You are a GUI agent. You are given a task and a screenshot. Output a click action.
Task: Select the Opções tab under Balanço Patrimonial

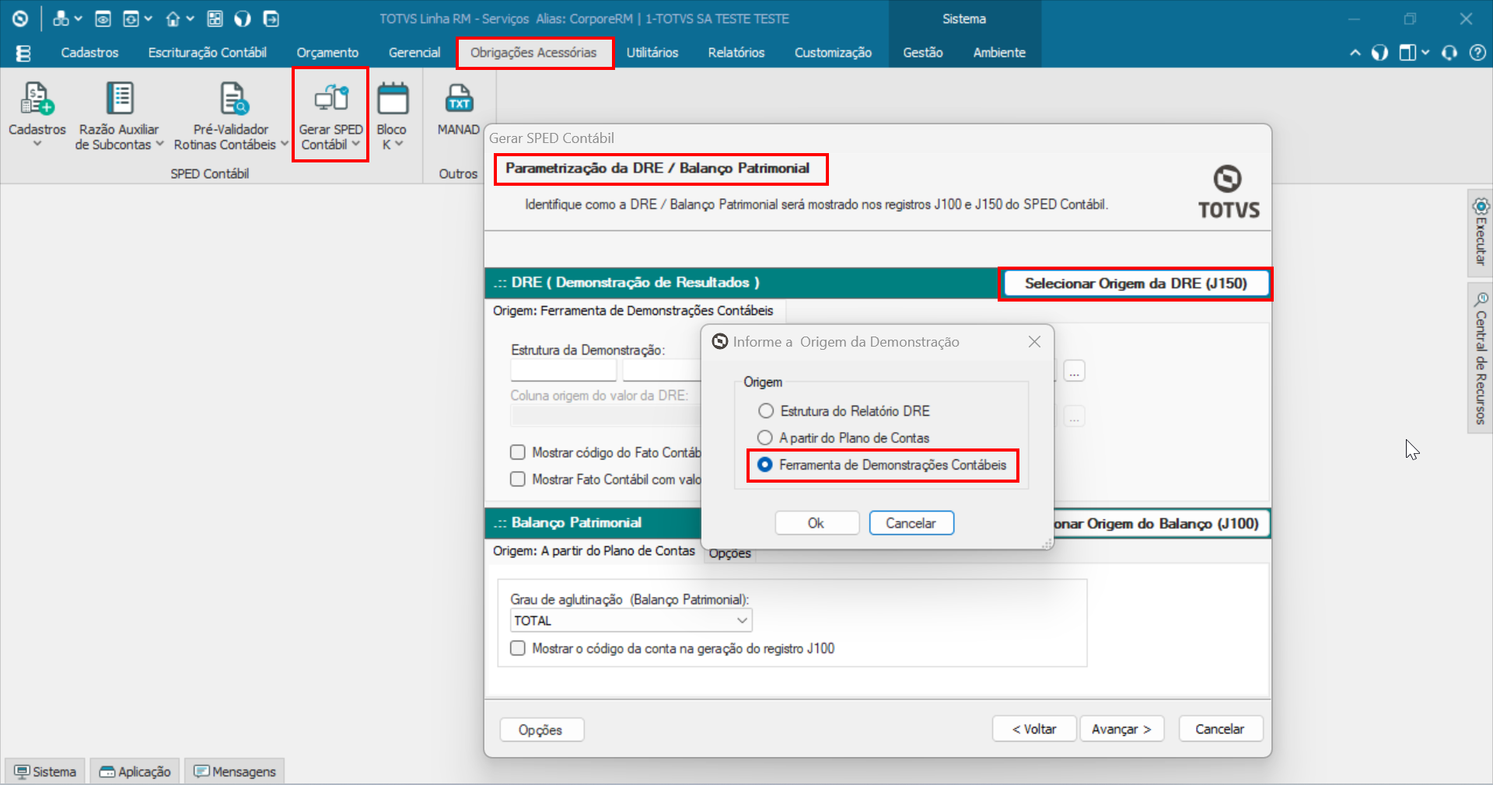point(729,553)
